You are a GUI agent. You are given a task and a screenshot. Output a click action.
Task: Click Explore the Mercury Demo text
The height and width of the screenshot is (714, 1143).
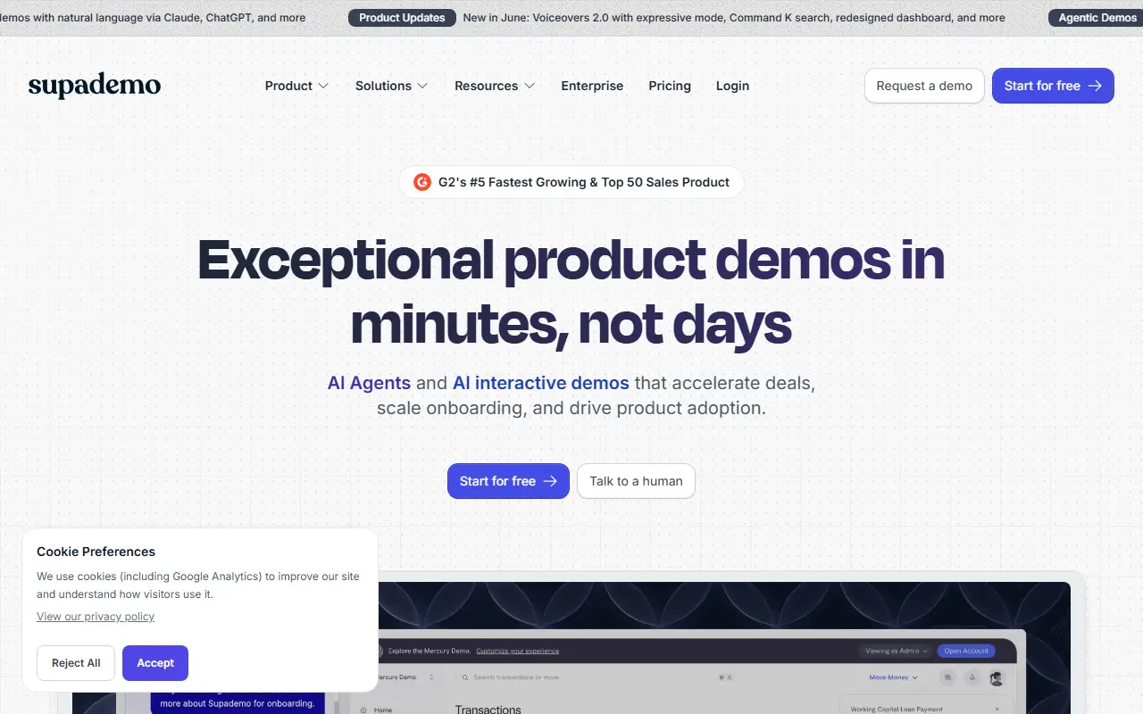430,651
